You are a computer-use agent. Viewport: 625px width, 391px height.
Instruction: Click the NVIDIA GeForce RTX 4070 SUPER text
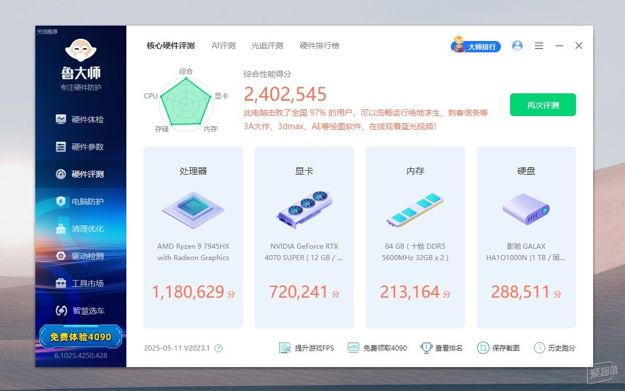[304, 252]
